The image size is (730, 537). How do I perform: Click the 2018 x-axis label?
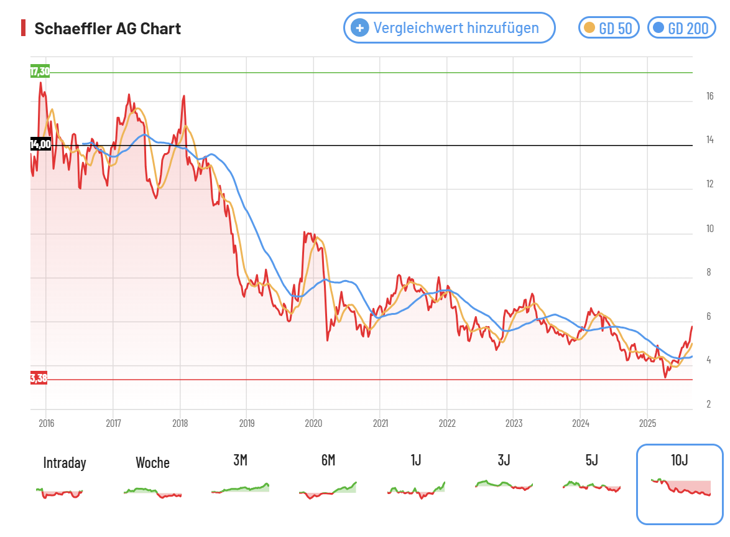tap(180, 423)
